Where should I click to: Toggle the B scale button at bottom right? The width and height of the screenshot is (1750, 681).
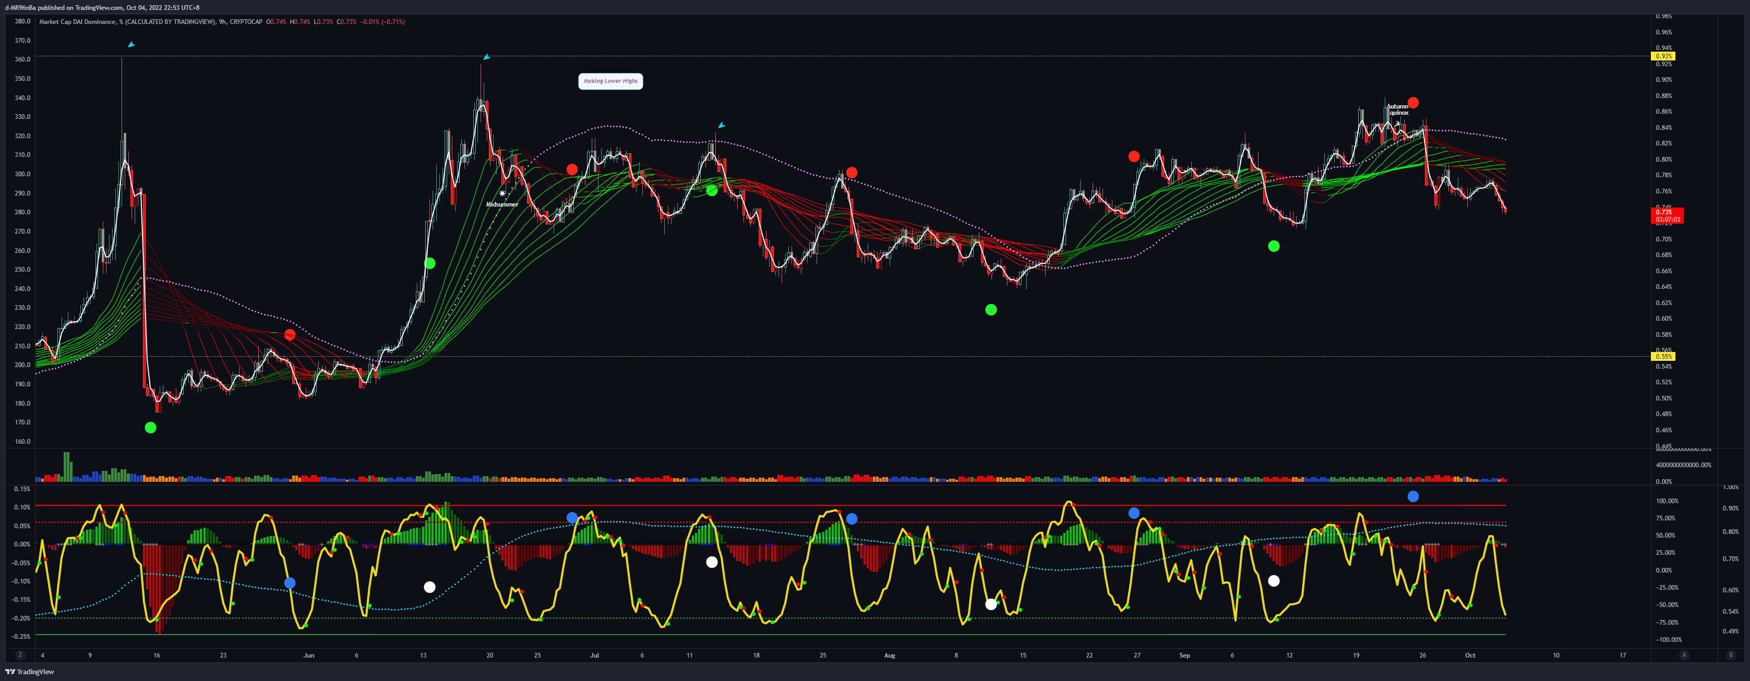(1730, 655)
